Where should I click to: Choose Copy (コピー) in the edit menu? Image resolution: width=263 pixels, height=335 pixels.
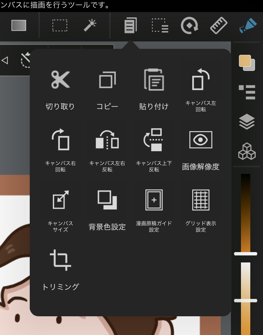point(107,90)
